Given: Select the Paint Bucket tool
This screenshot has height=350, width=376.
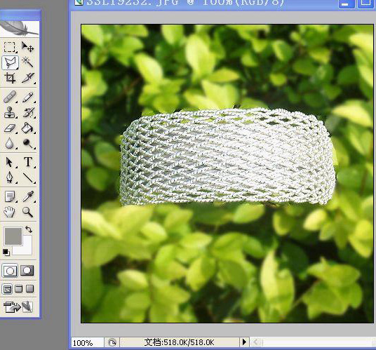Looking at the screenshot, I should (28, 128).
